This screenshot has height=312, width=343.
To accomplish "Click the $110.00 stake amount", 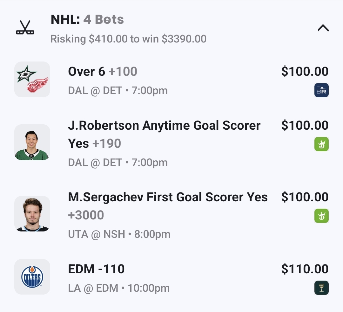I will tap(305, 269).
